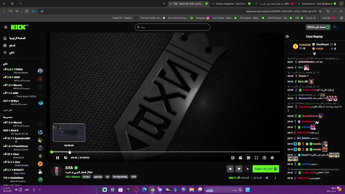Click MT_SARA1 chat username
Viewport: 345px width, 194px height.
[x=303, y=138]
